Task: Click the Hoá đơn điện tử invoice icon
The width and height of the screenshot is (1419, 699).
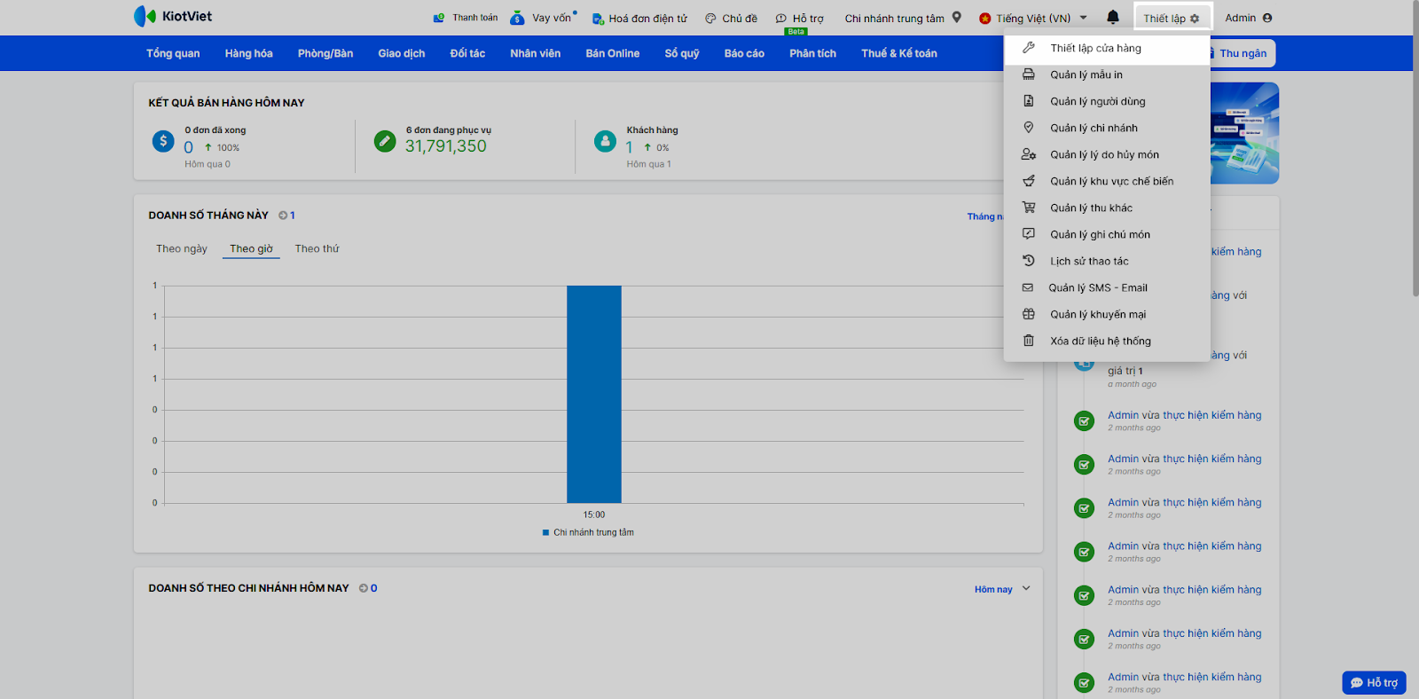Action: [598, 19]
